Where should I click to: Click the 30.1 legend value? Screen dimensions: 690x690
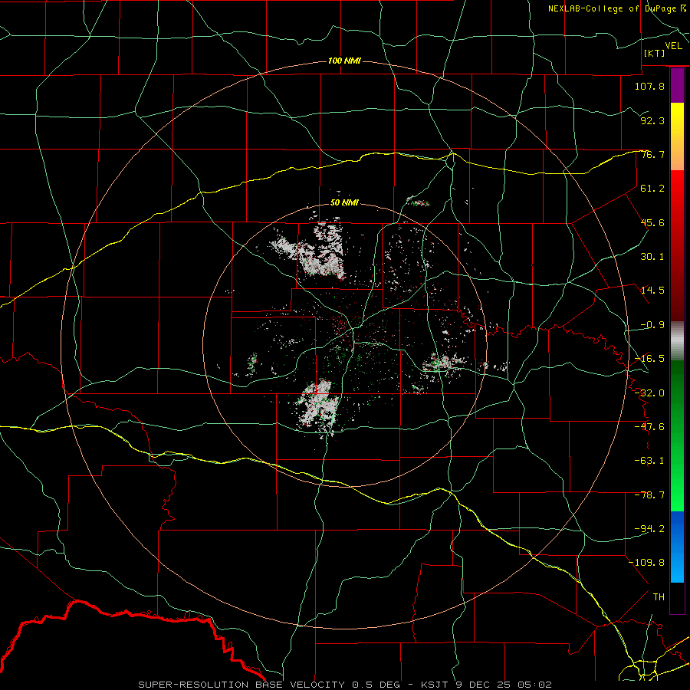pyautogui.click(x=652, y=257)
